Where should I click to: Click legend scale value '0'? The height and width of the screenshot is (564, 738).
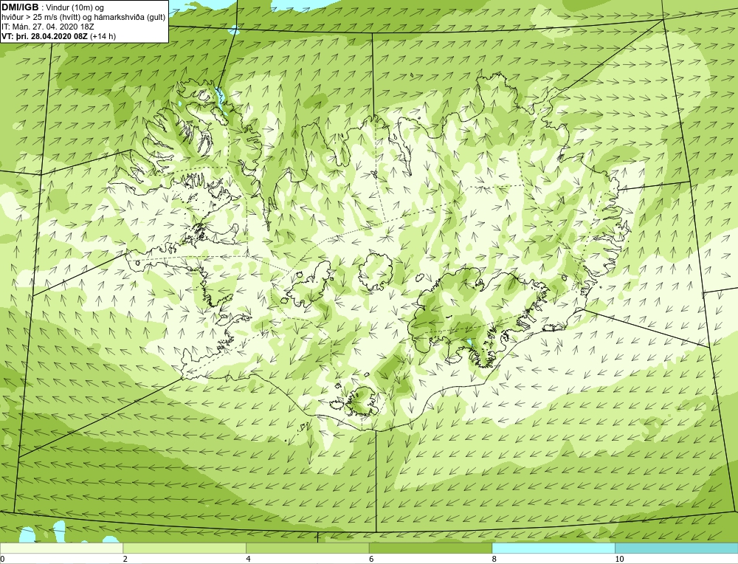point(2,559)
